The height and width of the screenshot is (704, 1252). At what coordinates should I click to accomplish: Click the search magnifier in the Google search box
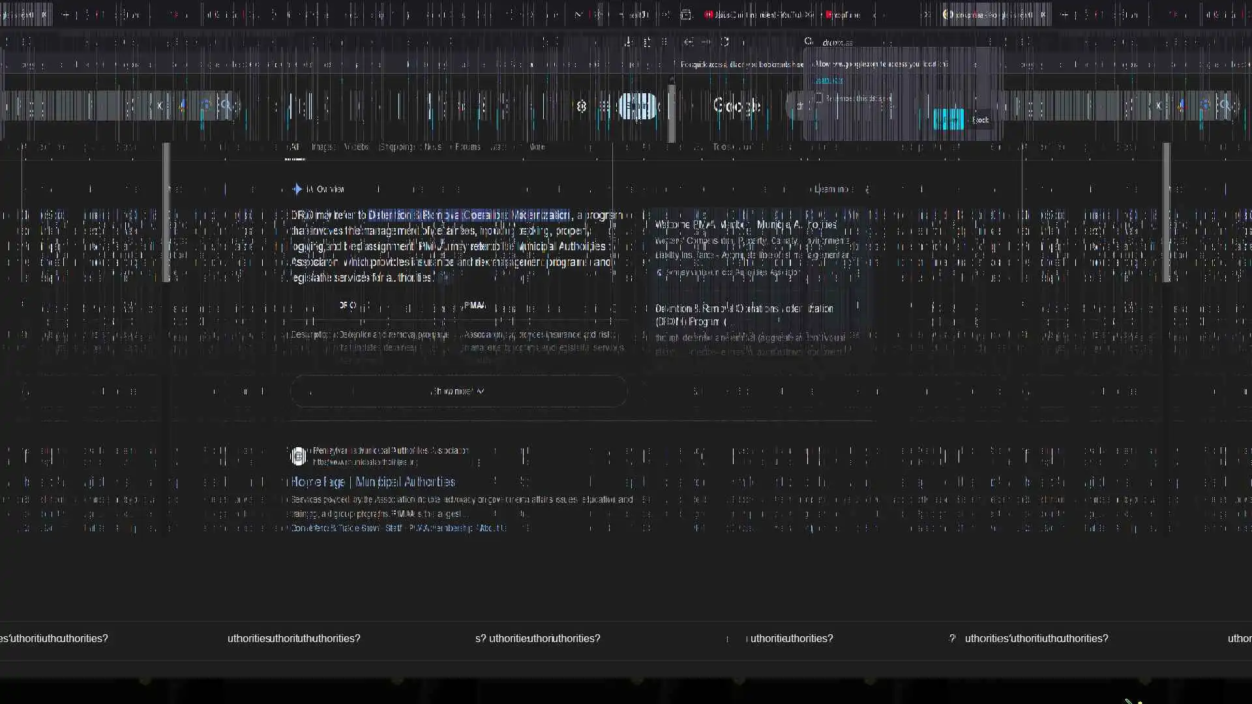click(x=226, y=104)
